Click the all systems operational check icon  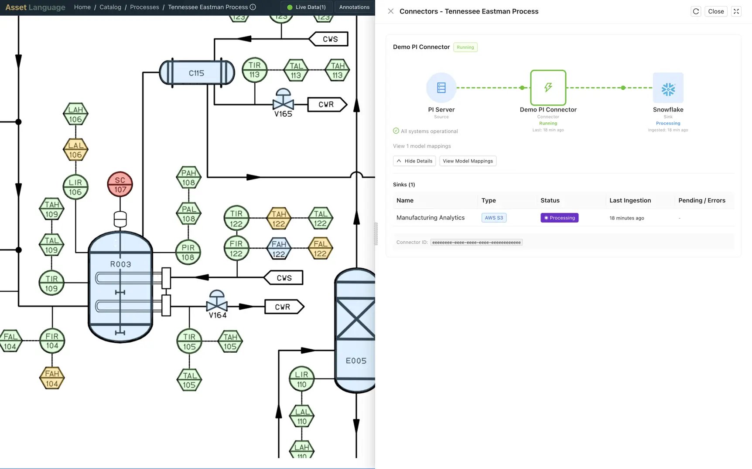396,131
